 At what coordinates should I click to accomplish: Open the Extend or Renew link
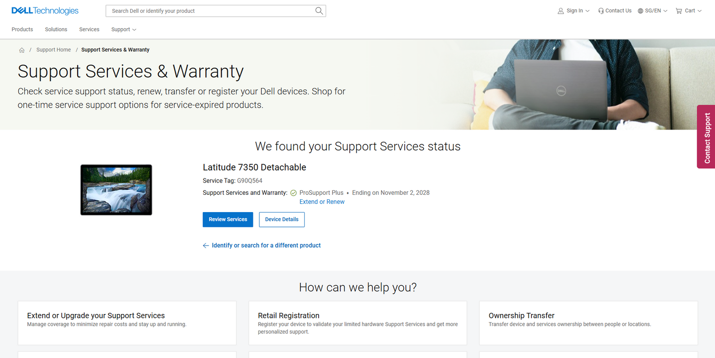322,201
